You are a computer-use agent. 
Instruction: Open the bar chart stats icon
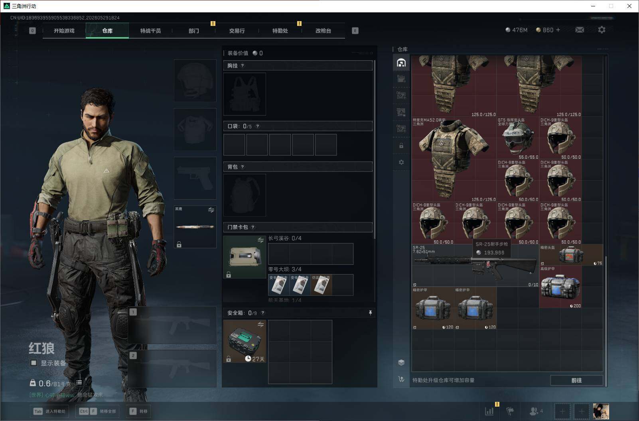pos(489,411)
